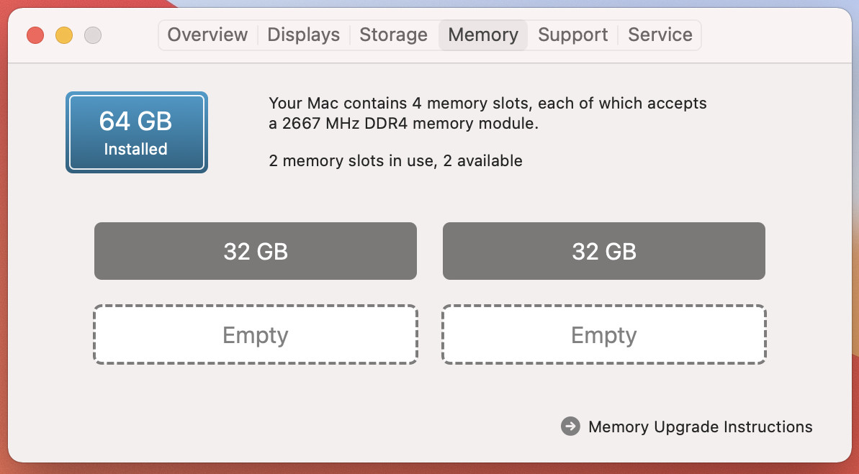
Task: Click the right Empty memory slot
Action: [x=603, y=334]
